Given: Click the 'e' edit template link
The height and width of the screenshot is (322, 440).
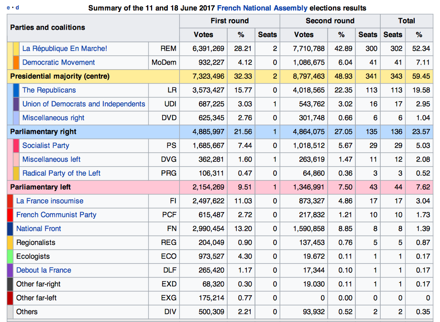Looking at the screenshot, I should tap(8, 8).
